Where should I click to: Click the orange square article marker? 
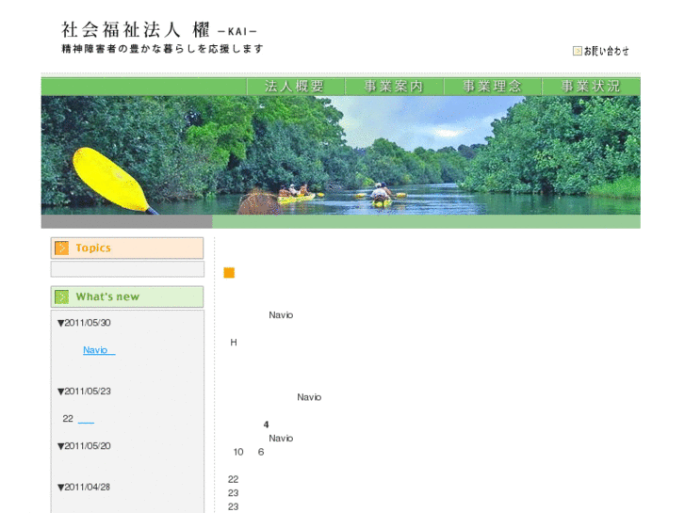click(229, 272)
